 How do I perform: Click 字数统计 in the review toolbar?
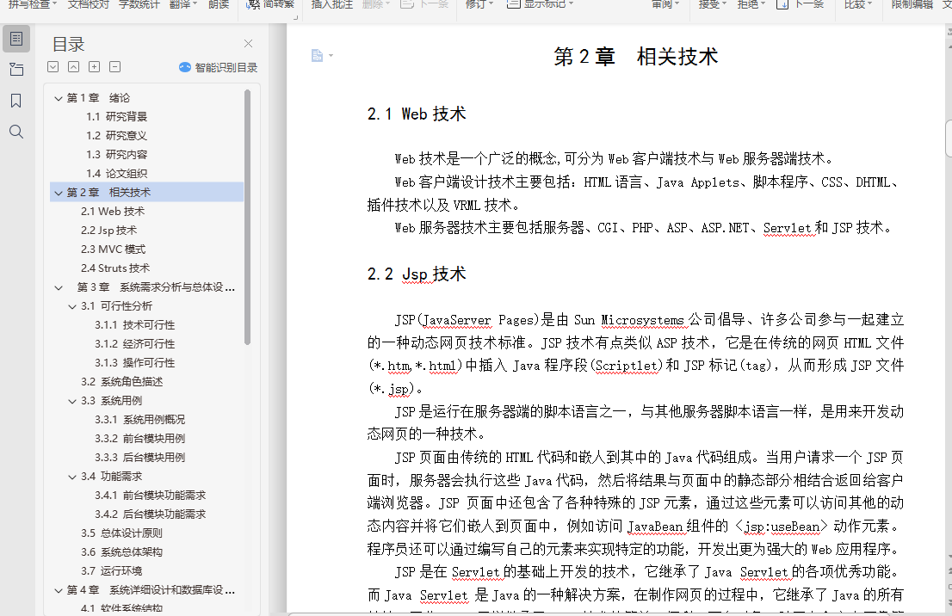pos(139,4)
